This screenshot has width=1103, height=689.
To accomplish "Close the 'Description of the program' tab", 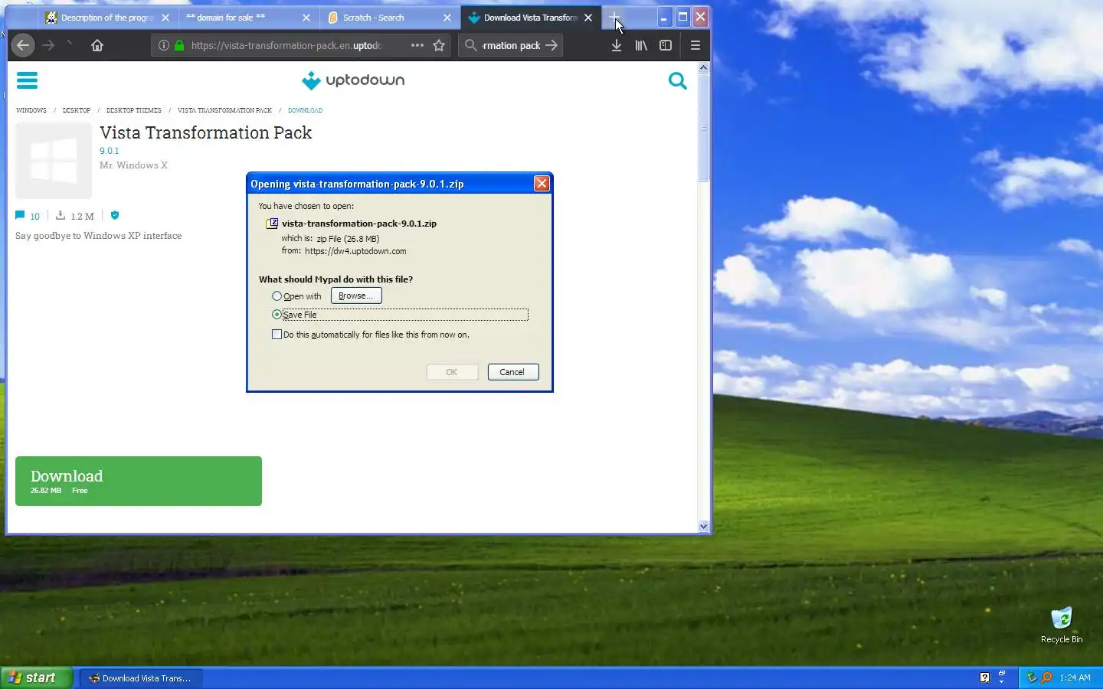I will (x=165, y=18).
